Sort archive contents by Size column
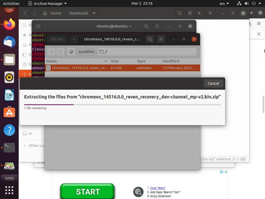265x199 pixels. (122, 61)
